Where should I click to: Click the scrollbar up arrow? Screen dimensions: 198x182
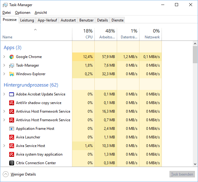coord(195,44)
